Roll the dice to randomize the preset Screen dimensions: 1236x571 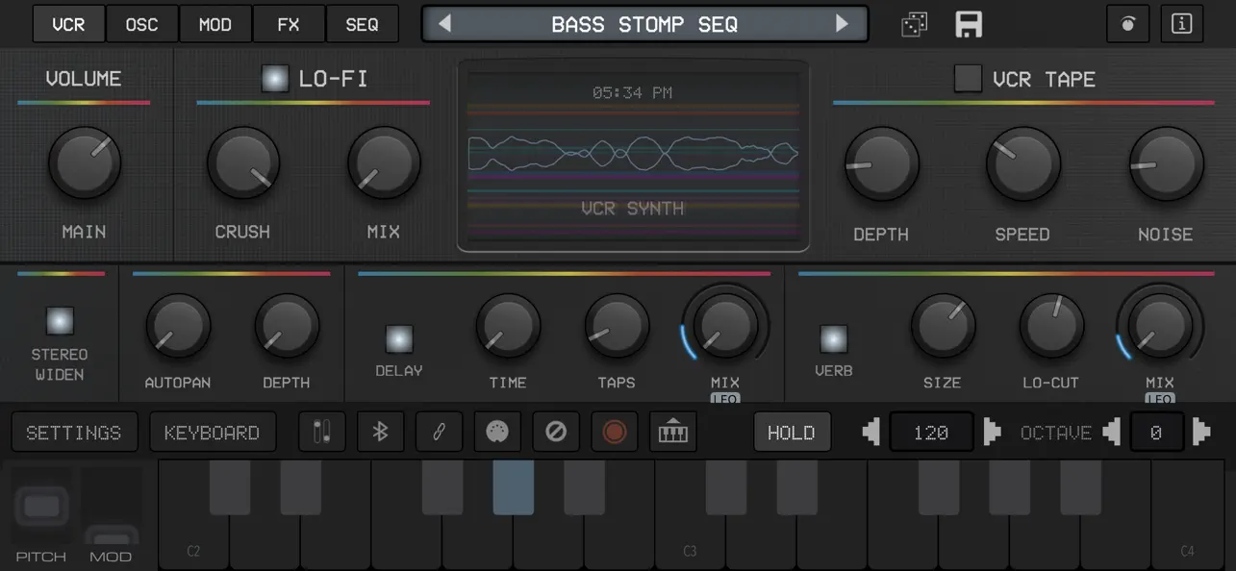pyautogui.click(x=914, y=24)
